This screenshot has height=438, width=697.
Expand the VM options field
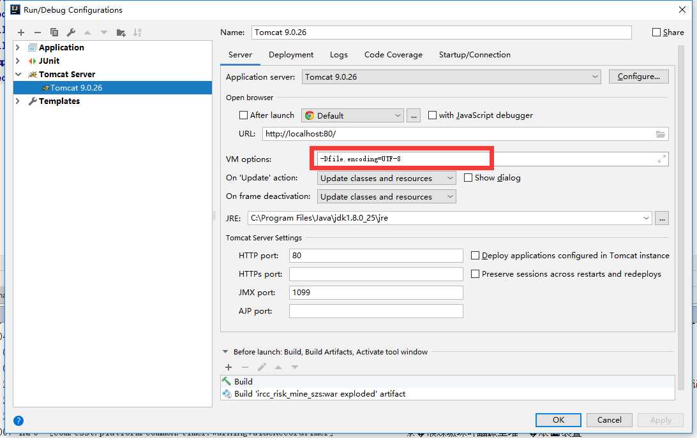pyautogui.click(x=661, y=159)
